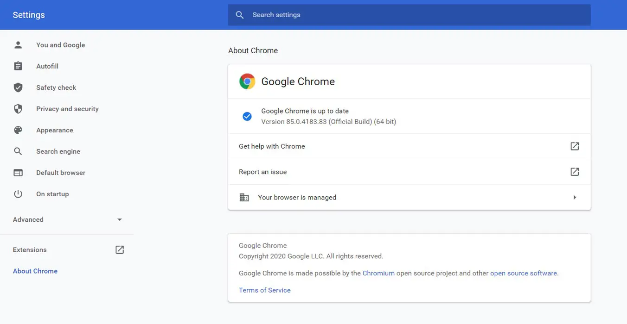Click the Google Chrome logo icon
This screenshot has height=324, width=627.
tap(247, 81)
